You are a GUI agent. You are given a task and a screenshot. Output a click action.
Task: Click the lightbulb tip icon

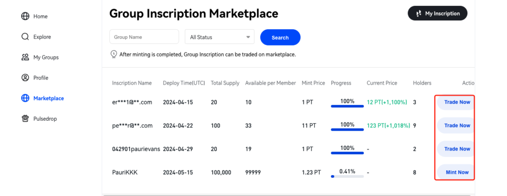113,54
